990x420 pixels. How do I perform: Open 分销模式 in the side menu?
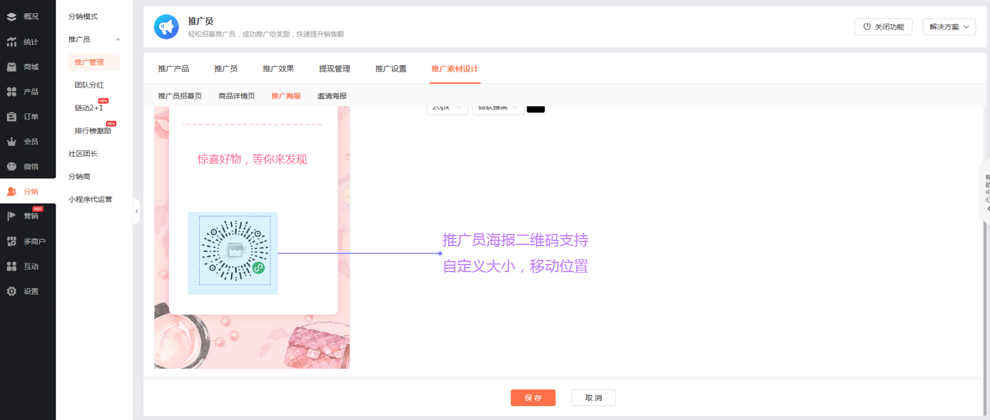(83, 17)
